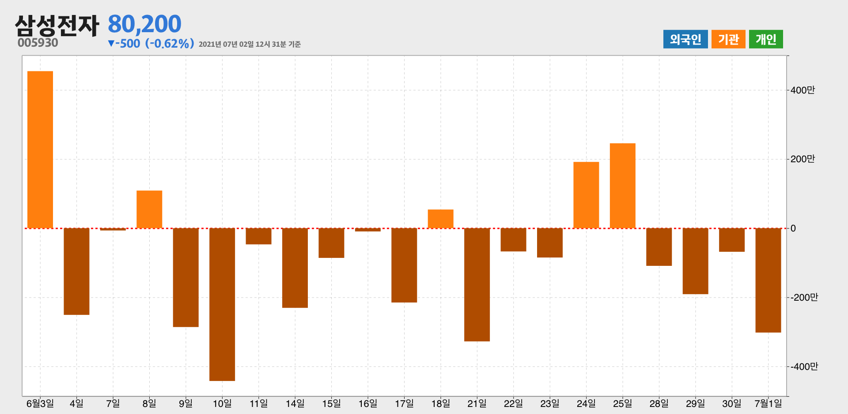The width and height of the screenshot is (848, 414).
Task: Click the -400만 y-axis label
Action: pyautogui.click(x=804, y=366)
